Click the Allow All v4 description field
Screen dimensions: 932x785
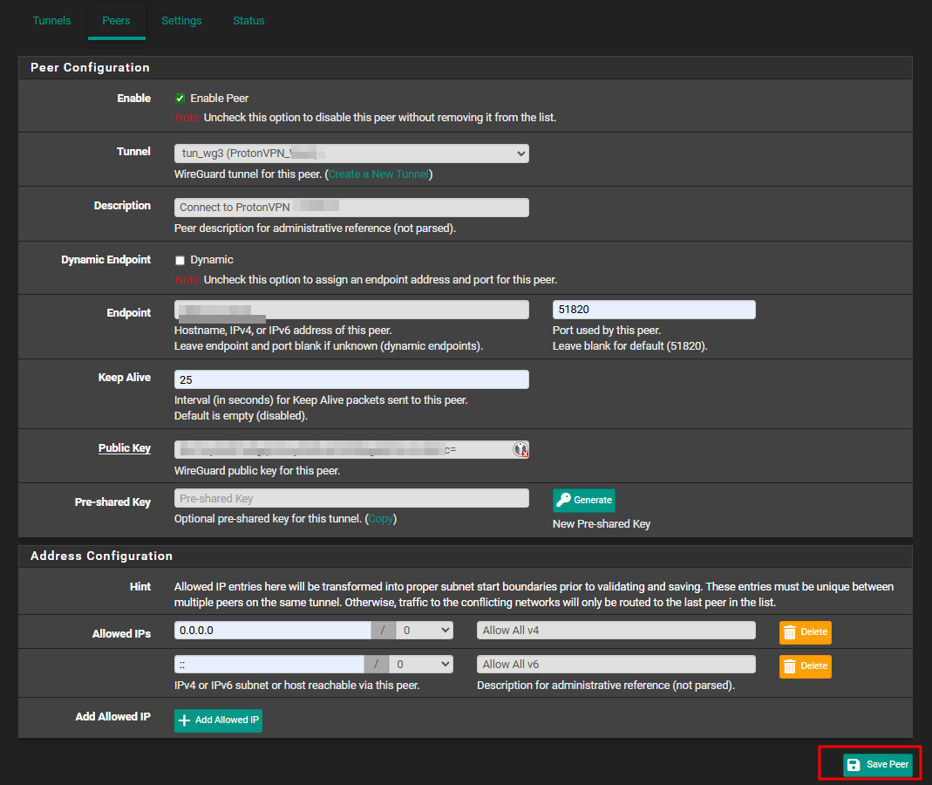tap(616, 631)
